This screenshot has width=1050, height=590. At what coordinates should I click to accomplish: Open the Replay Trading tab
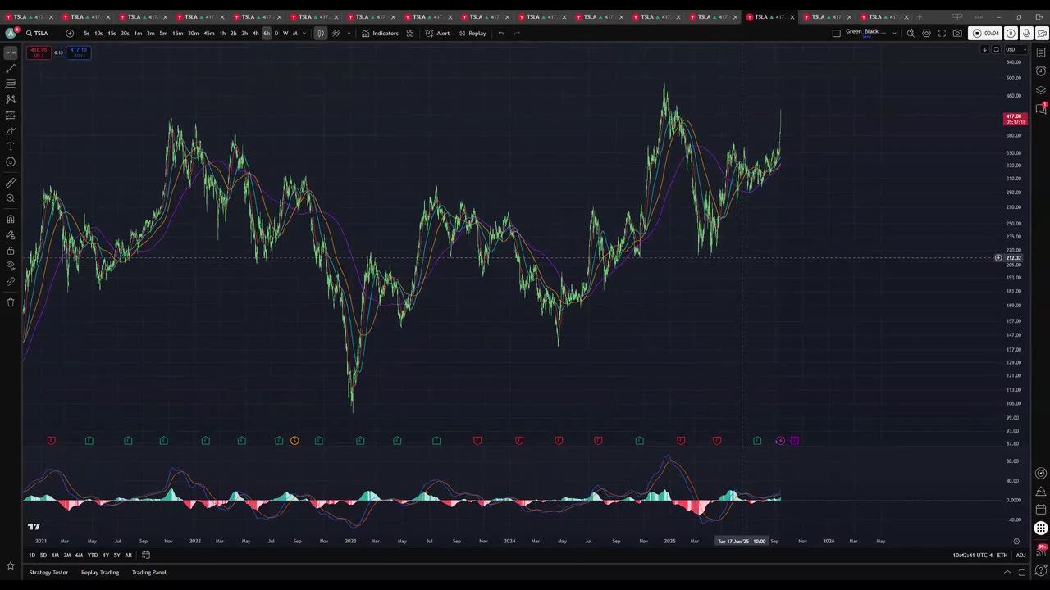[x=100, y=572]
